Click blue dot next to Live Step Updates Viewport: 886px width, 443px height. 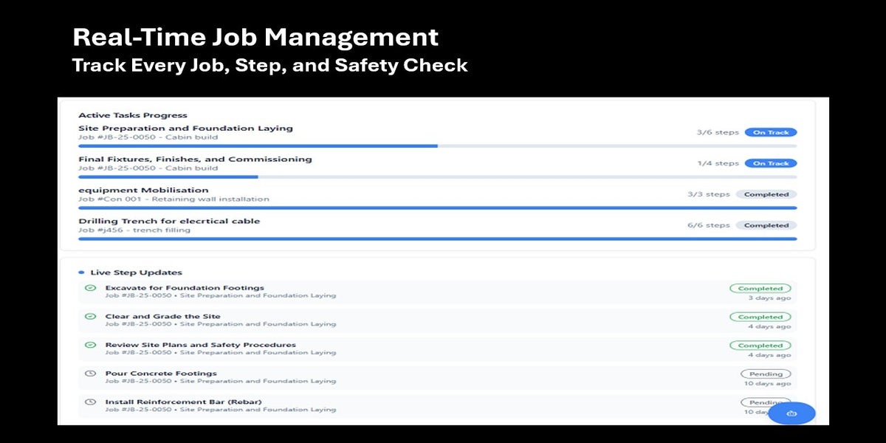point(81,272)
